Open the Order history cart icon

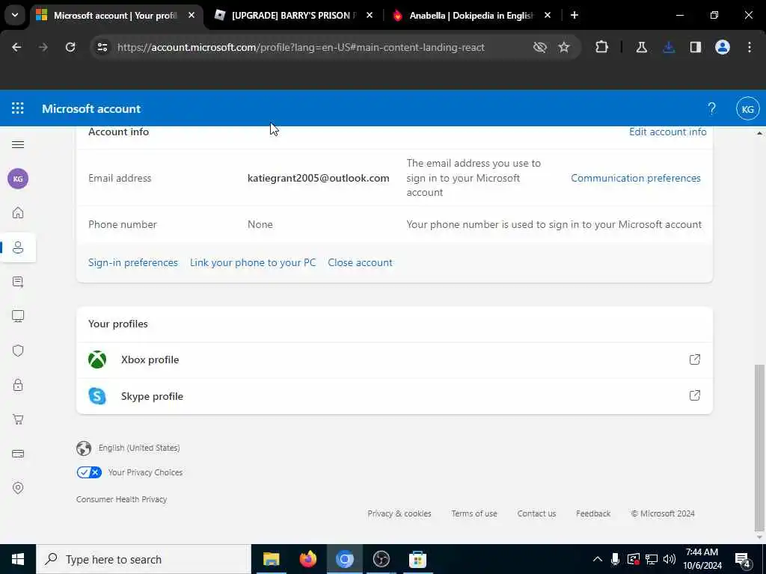pyautogui.click(x=18, y=419)
